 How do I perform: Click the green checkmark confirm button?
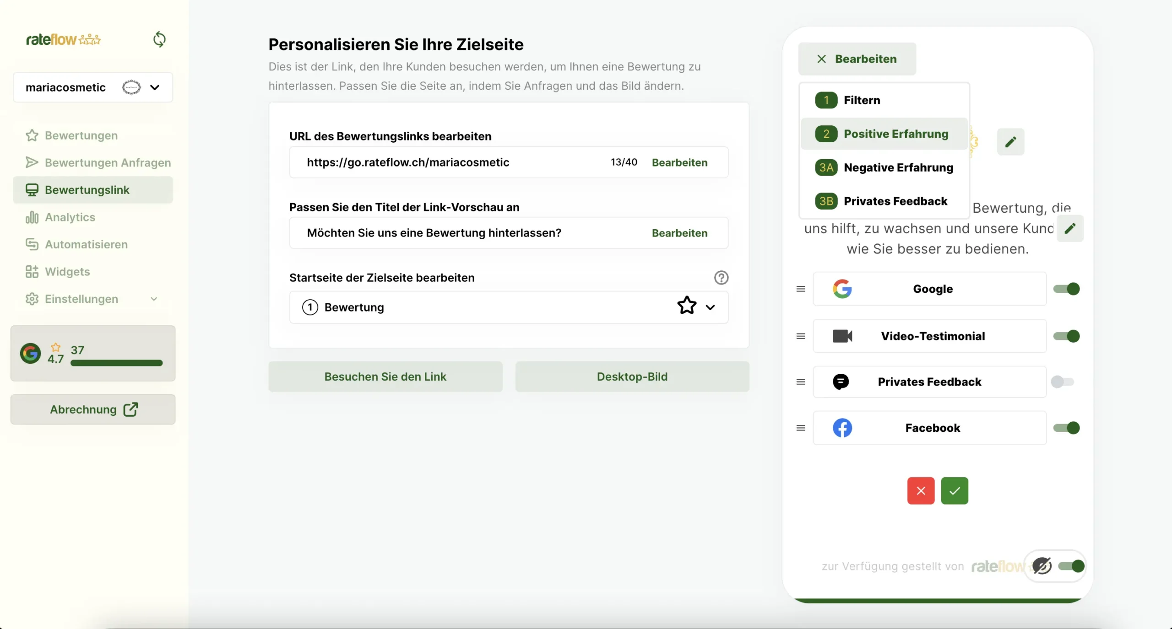click(x=955, y=491)
